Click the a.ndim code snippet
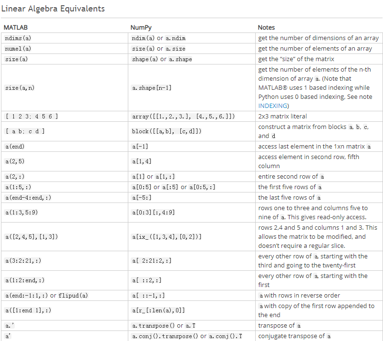The height and width of the screenshot is (341, 383). point(176,38)
